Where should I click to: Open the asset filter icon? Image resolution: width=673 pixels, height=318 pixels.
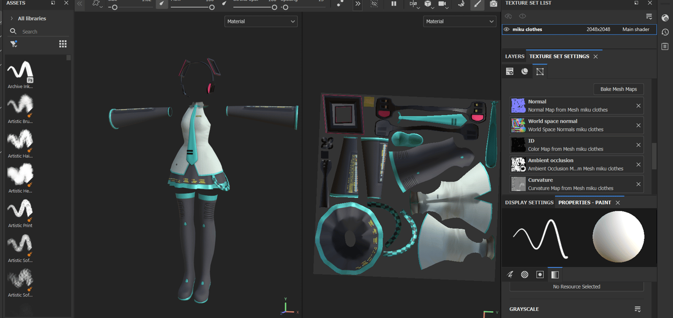13,44
